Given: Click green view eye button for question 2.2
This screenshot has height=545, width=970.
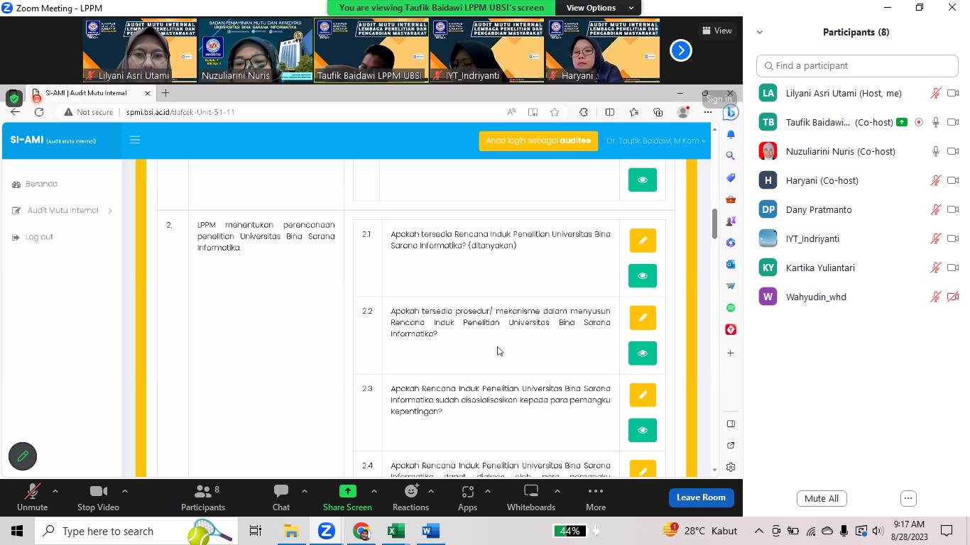Looking at the screenshot, I should 643,353.
